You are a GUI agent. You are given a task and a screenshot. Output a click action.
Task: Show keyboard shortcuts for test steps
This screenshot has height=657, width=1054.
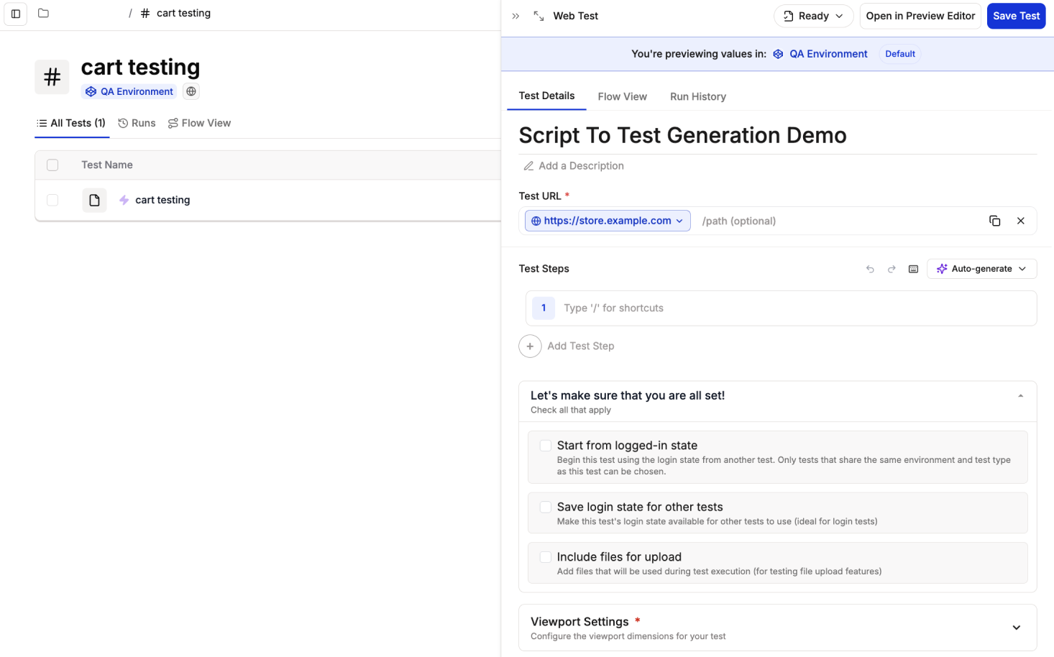click(x=913, y=269)
